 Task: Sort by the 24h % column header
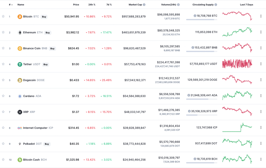92,5
